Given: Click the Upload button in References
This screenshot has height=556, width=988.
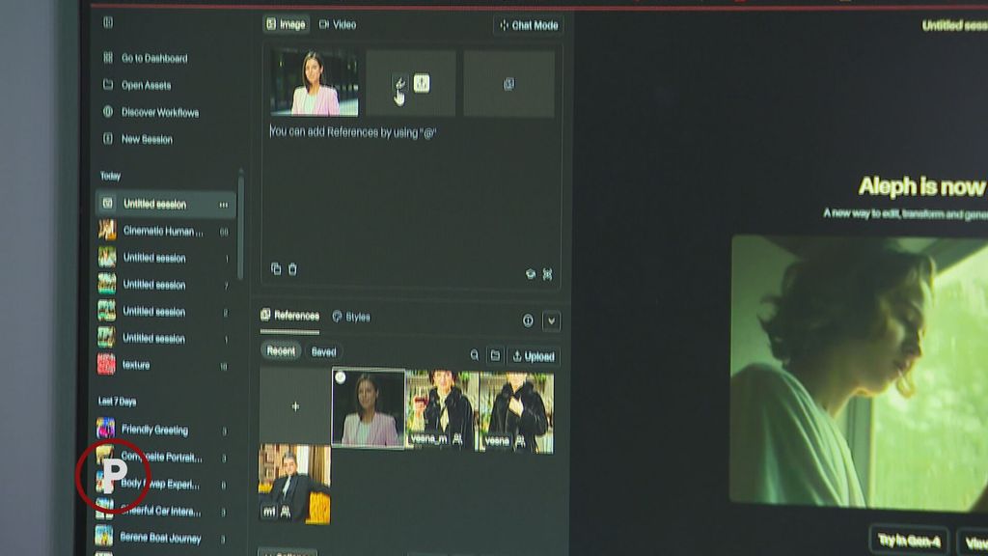Looking at the screenshot, I should point(534,356).
